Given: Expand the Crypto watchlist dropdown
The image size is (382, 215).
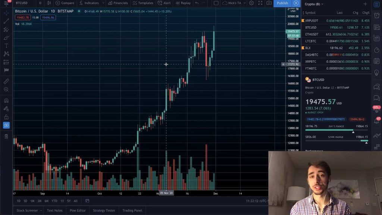Looking at the screenshot, I should tap(322, 4).
